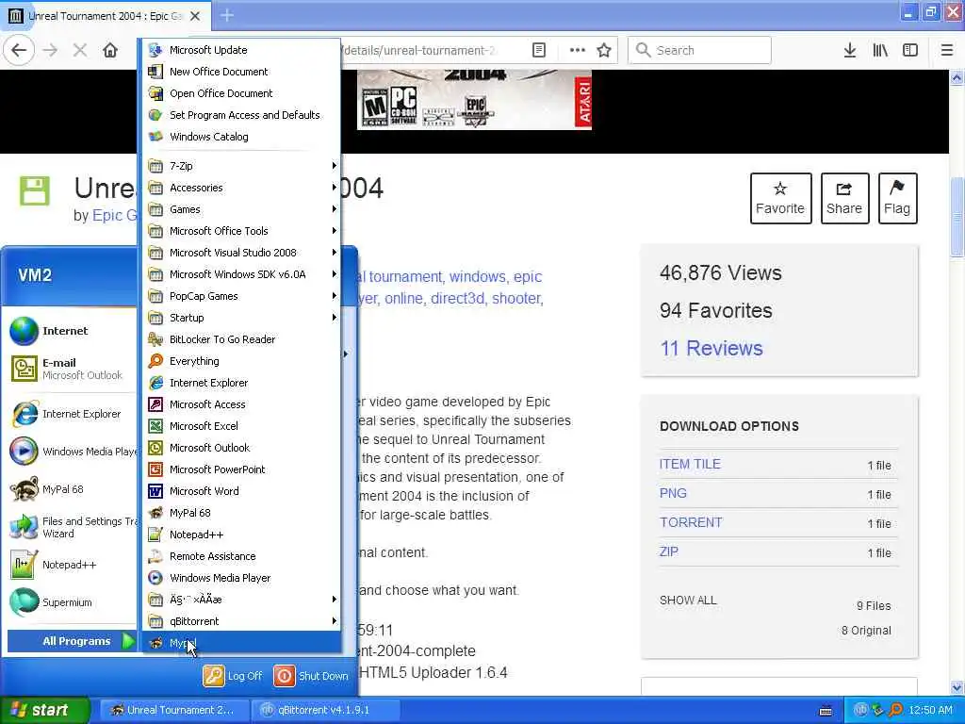Download the TORRENT option
Image resolution: width=965 pixels, height=724 pixels.
691,522
